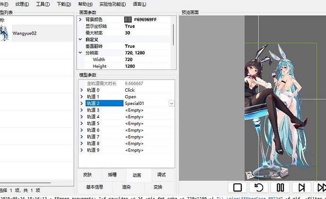Click the background color swatch #696969FF
The height and width of the screenshot is (199, 326).
coord(128,19)
